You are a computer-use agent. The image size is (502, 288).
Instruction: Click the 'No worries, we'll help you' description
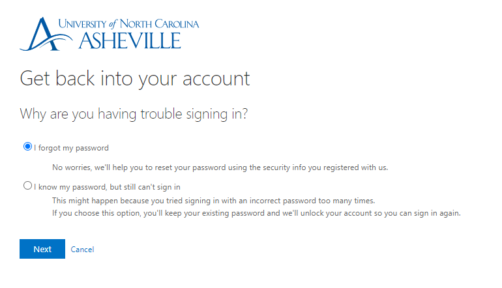(220, 167)
